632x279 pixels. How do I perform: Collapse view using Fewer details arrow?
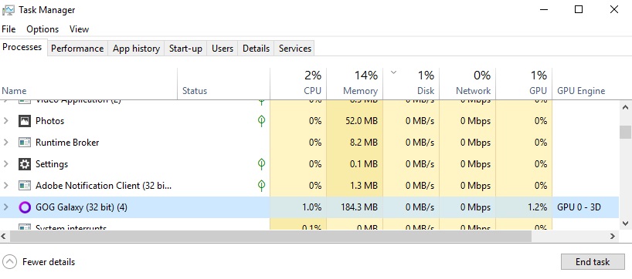(10, 262)
